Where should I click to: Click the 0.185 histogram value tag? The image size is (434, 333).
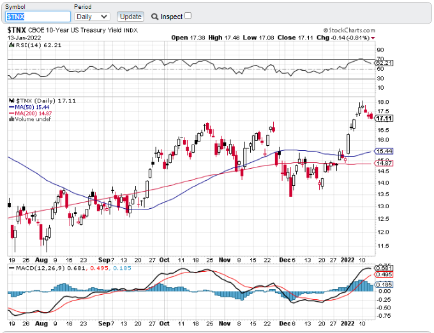click(x=384, y=285)
